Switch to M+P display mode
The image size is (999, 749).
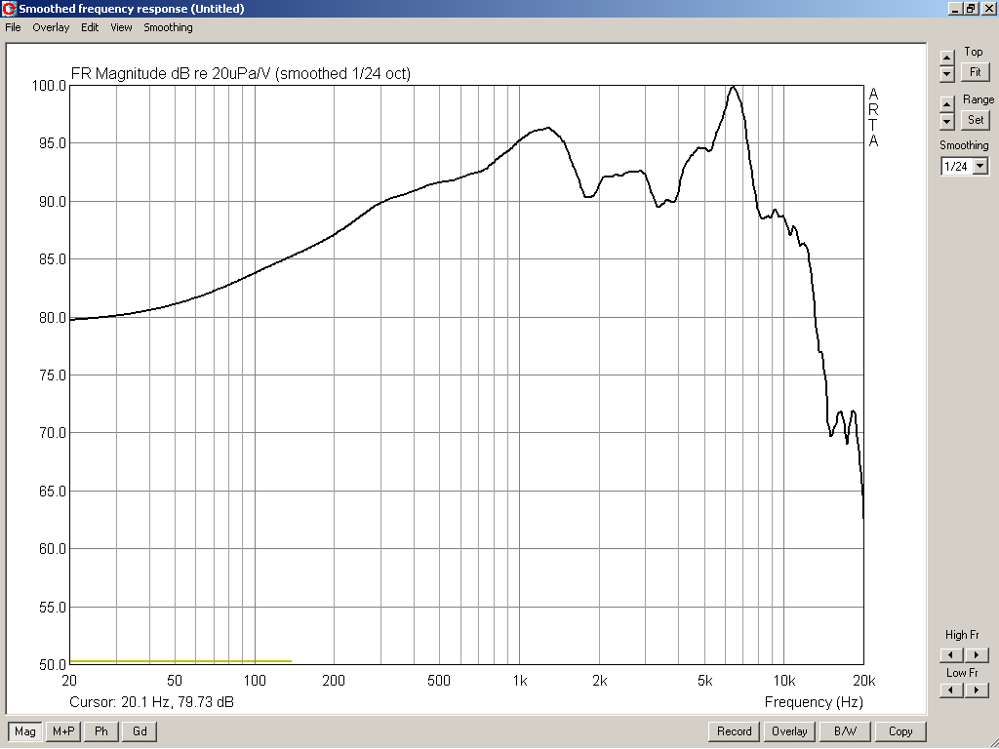tap(63, 731)
